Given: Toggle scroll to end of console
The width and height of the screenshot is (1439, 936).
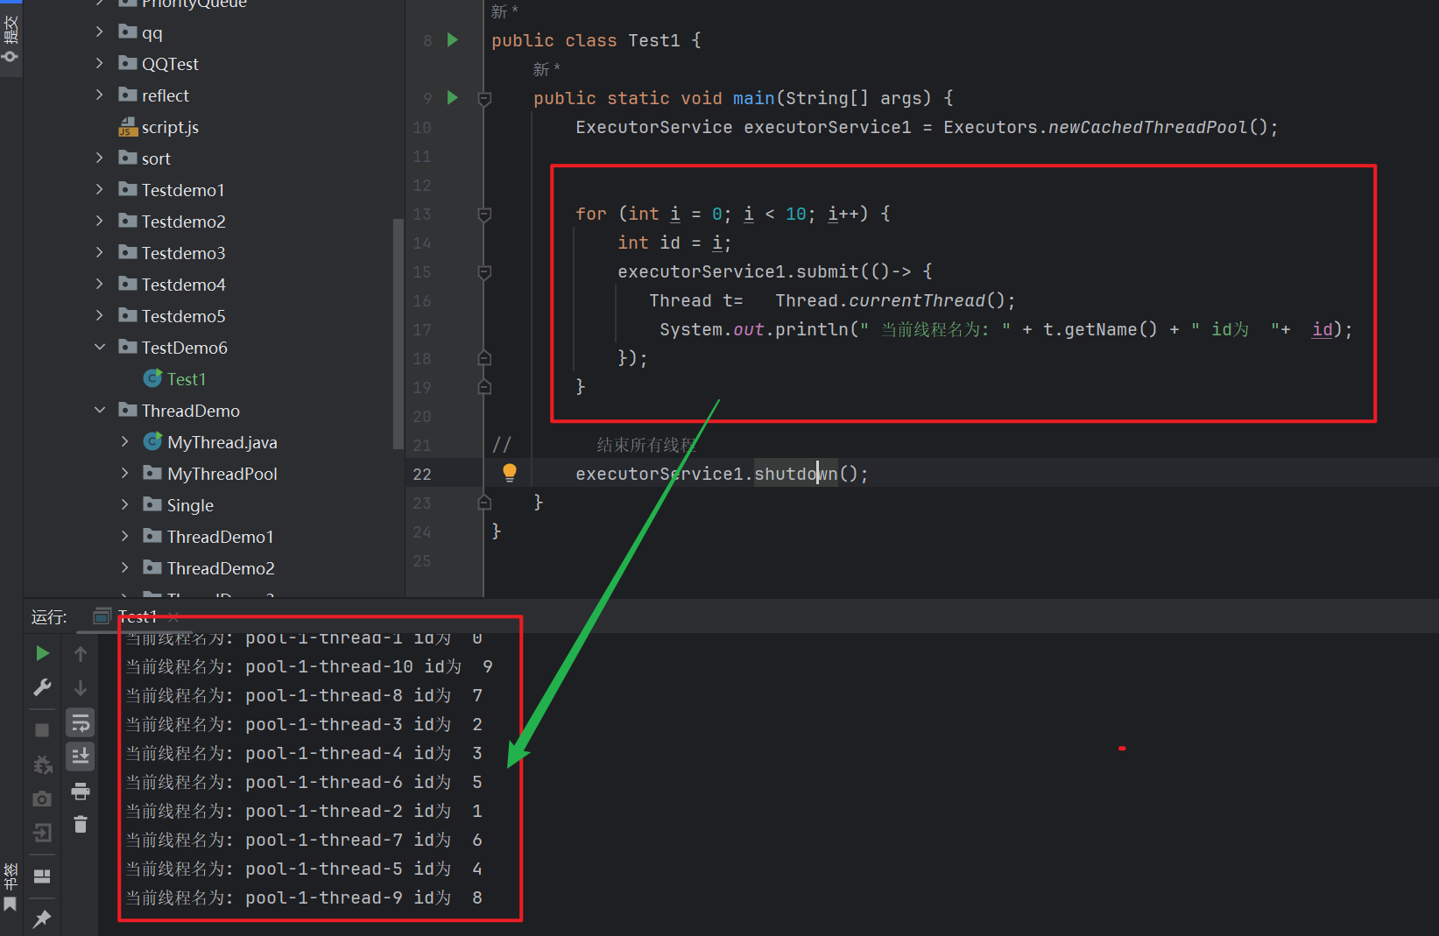Looking at the screenshot, I should pyautogui.click(x=81, y=756).
